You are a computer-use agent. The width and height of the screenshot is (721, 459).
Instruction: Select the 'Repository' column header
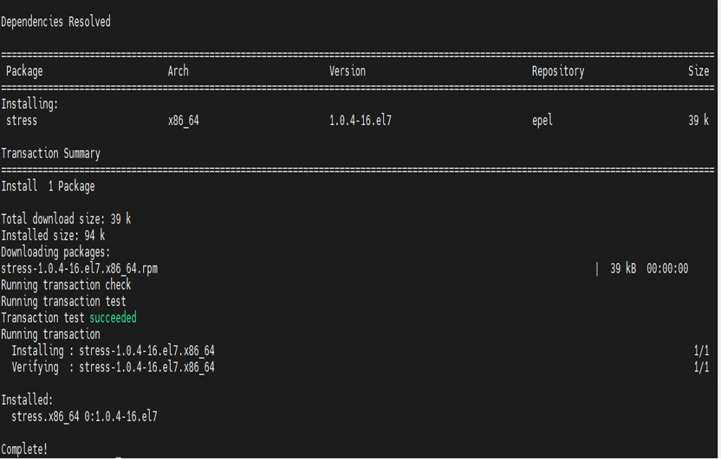558,72
